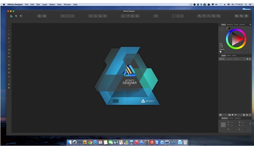Image resolution: width=254 pixels, height=146 pixels.
Task: Switch to the Effects tab
Action: pos(229,55)
